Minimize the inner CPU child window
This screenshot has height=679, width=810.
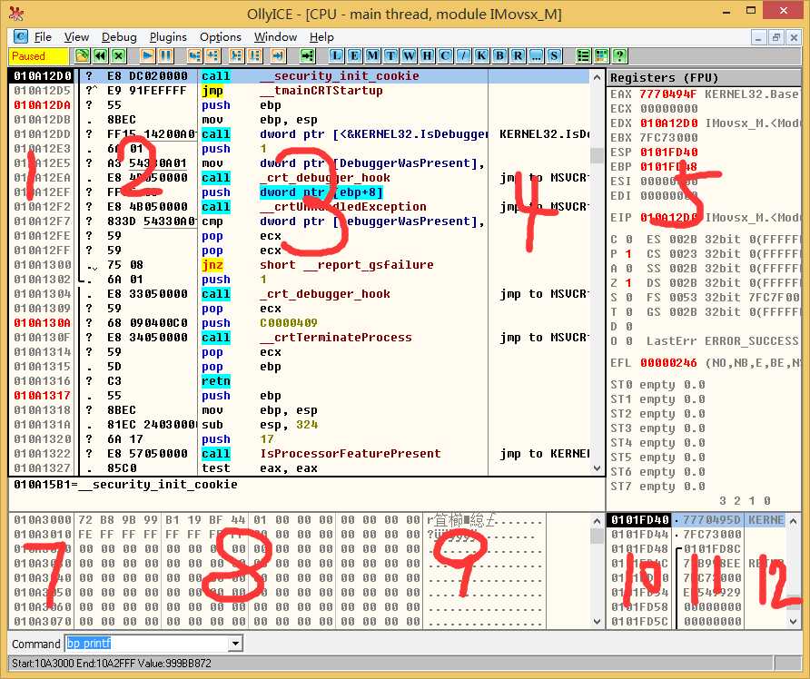(758, 37)
